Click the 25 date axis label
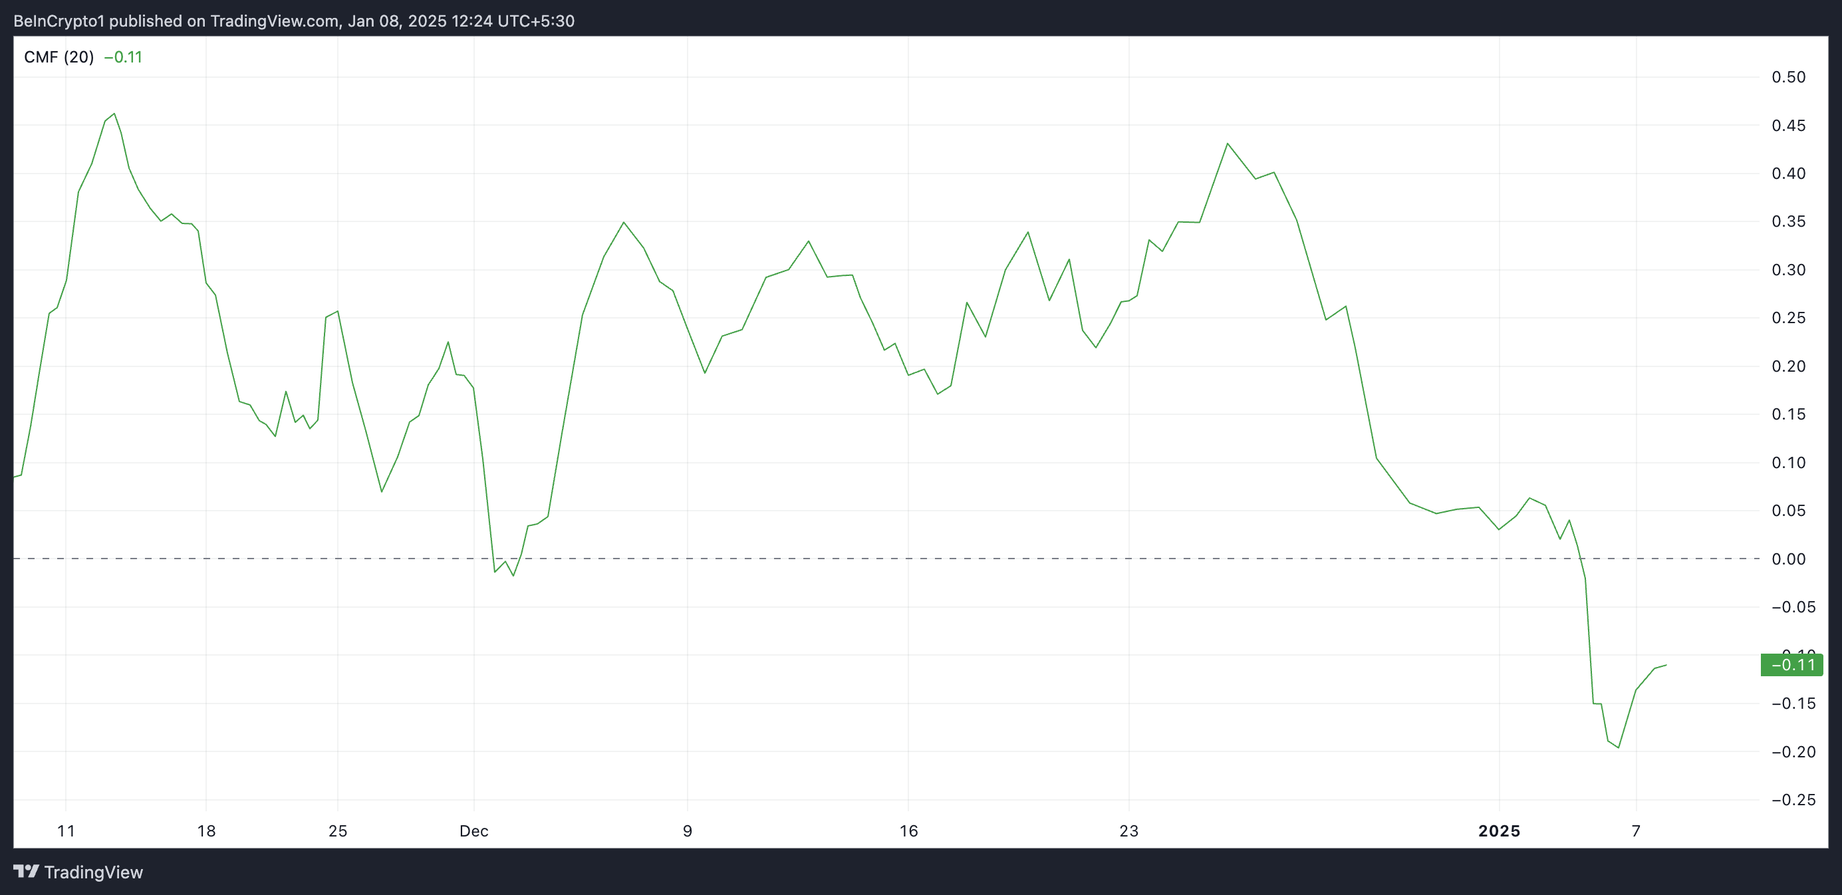This screenshot has height=895, width=1842. [x=338, y=831]
